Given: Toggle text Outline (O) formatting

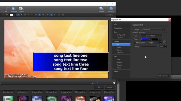Looking at the screenshot, I should click(31, 15).
